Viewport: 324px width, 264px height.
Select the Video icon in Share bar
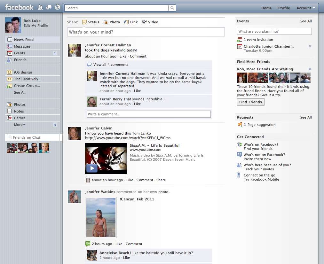[x=144, y=22]
